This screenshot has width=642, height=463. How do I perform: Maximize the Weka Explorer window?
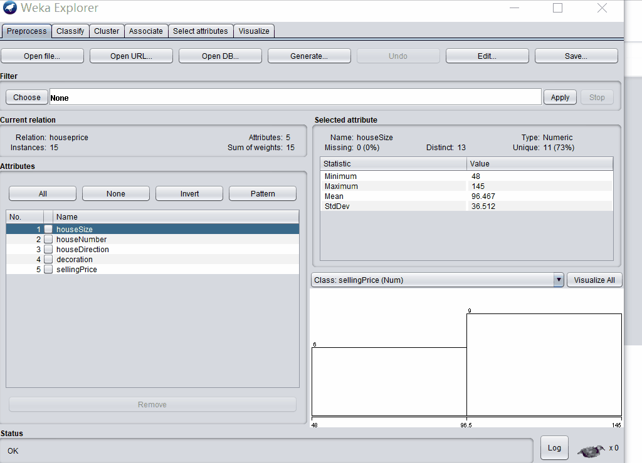(x=557, y=8)
